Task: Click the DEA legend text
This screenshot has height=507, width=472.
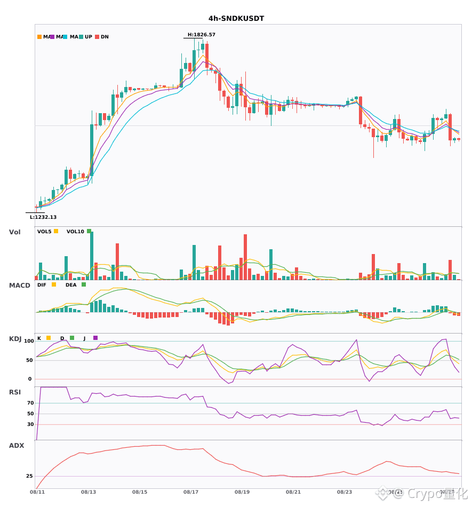Action: tap(71, 285)
